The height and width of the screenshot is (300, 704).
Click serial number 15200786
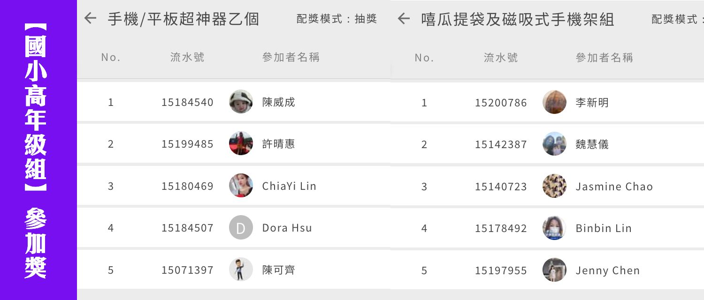point(501,103)
